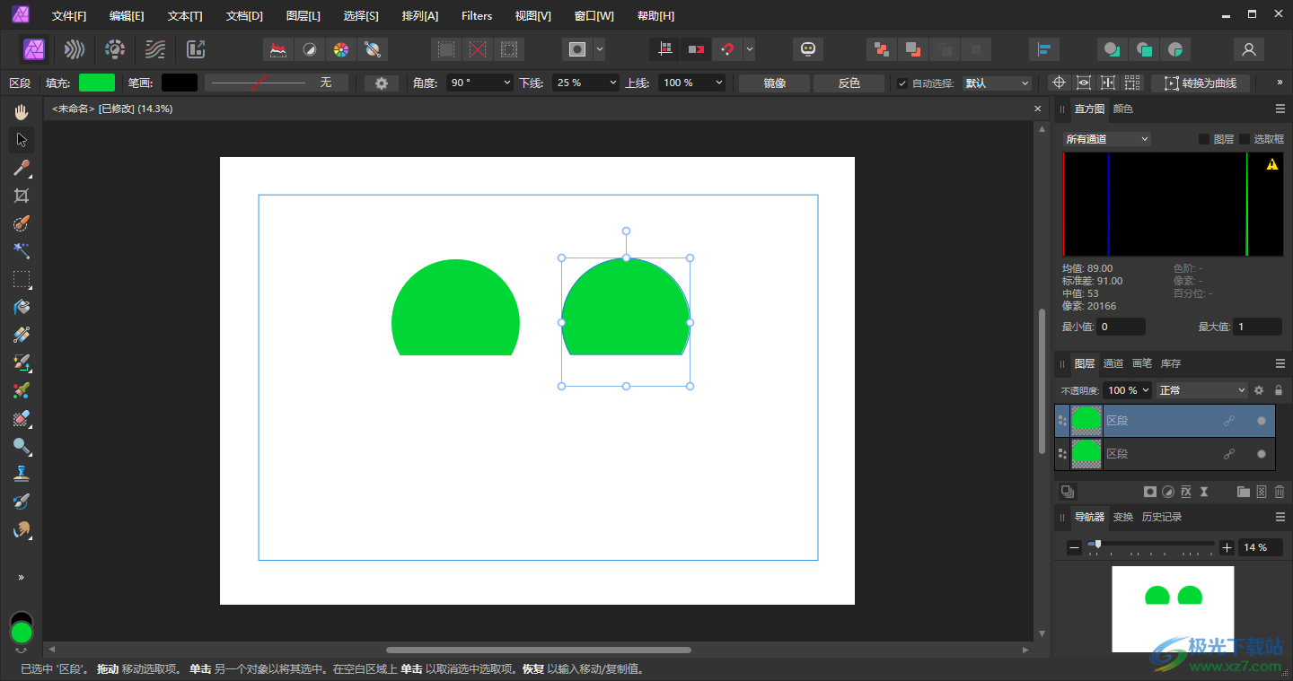Expand the 所有通道 channel dropdown
The width and height of the screenshot is (1293, 681).
pos(1106,139)
